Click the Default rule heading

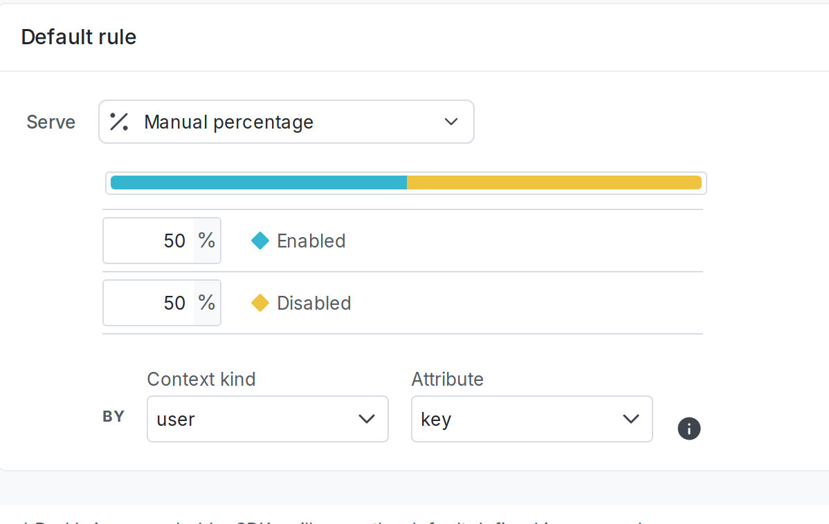(79, 37)
